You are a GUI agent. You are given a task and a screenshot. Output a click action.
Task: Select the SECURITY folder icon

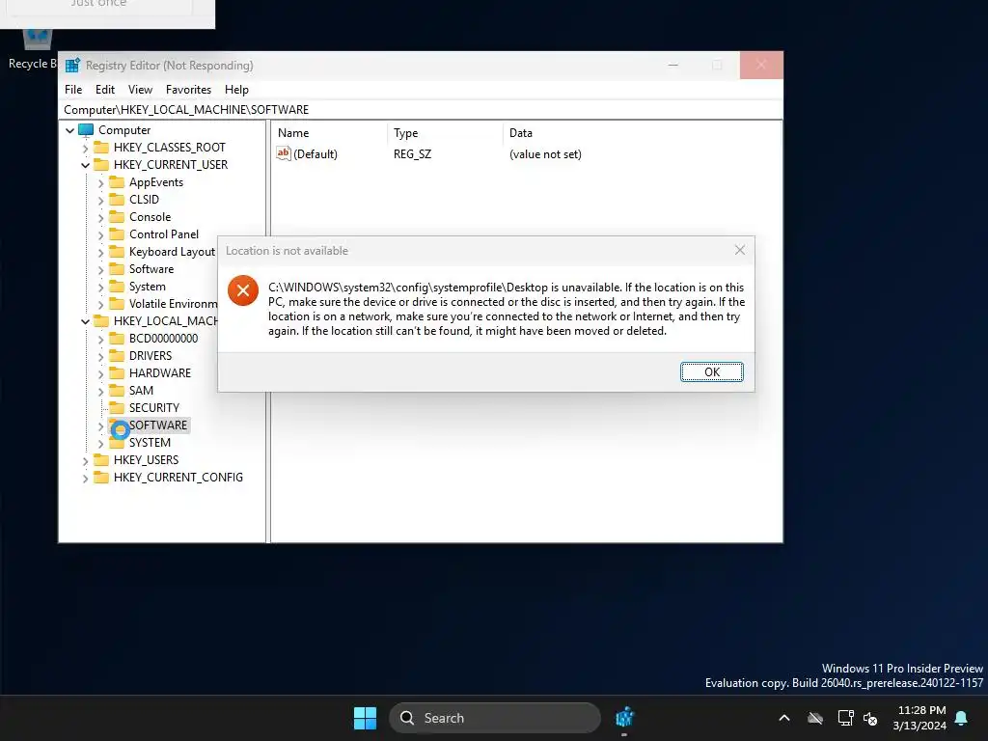coord(117,408)
